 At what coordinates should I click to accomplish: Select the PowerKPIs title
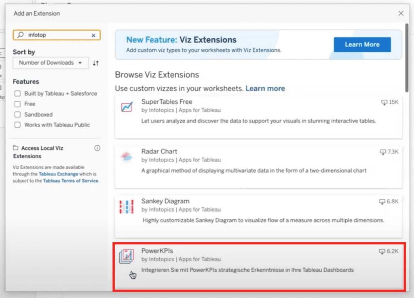[157, 251]
